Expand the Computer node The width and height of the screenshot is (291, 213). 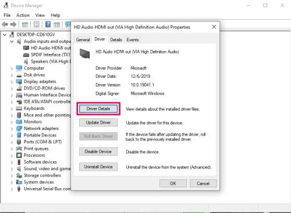(x=12, y=68)
